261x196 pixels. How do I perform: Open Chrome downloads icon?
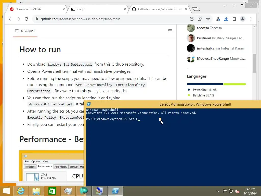pyautogui.click(x=226, y=19)
